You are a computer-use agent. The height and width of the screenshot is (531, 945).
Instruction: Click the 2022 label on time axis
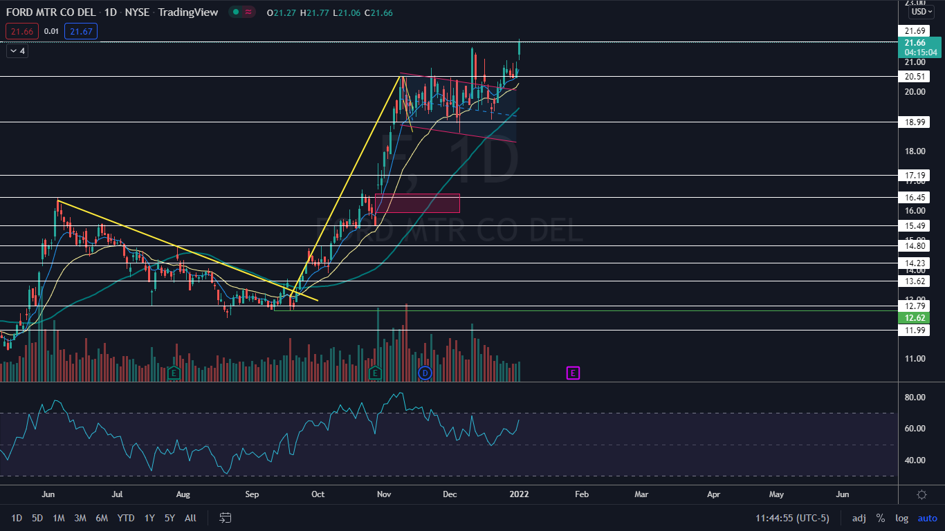[x=519, y=494]
